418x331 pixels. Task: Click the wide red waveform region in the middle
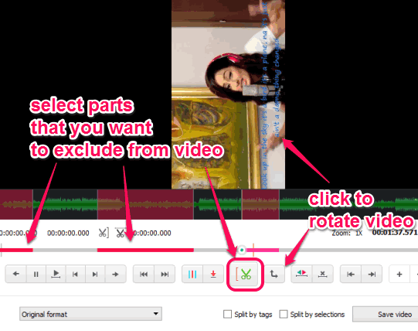pos(145,204)
